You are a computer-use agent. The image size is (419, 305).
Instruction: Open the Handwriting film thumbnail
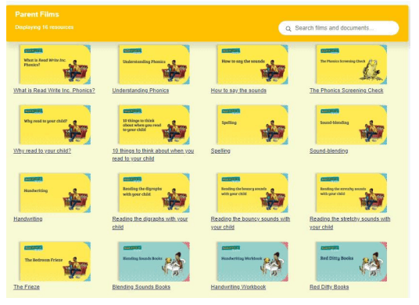pyautogui.click(x=55, y=193)
